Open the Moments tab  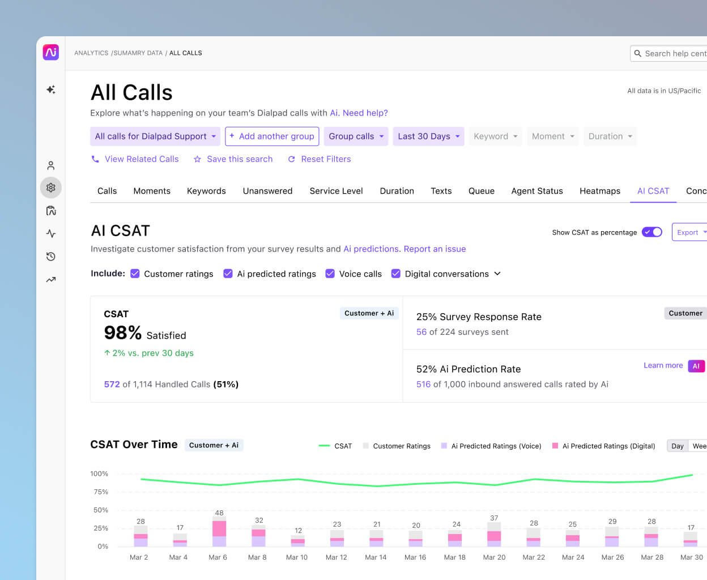click(152, 191)
